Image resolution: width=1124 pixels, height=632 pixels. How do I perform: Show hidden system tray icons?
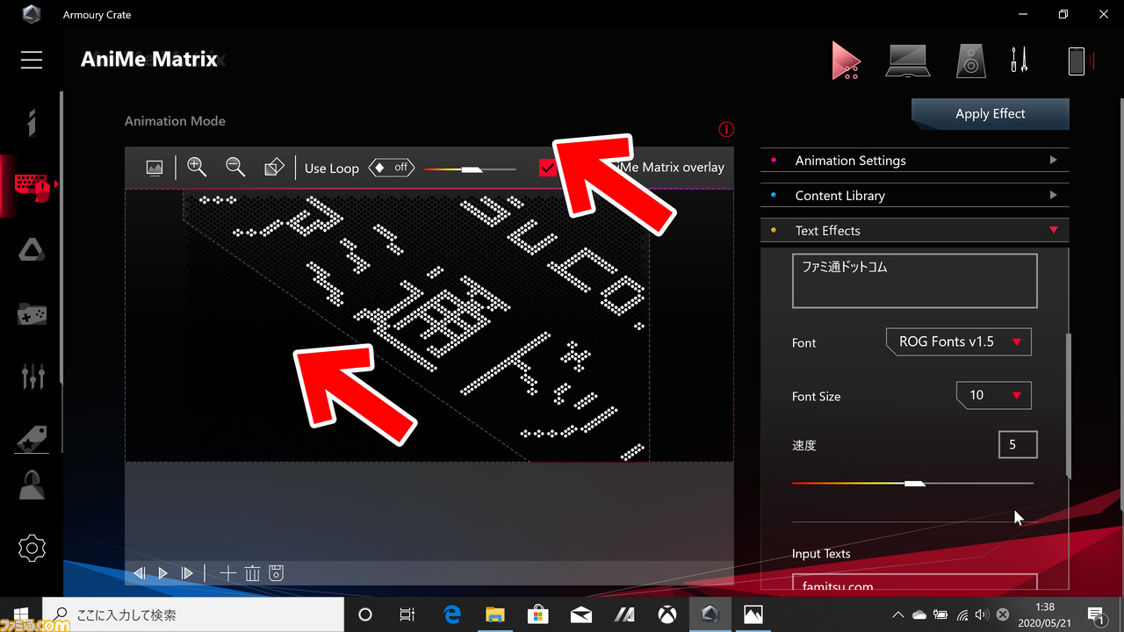tap(897, 614)
